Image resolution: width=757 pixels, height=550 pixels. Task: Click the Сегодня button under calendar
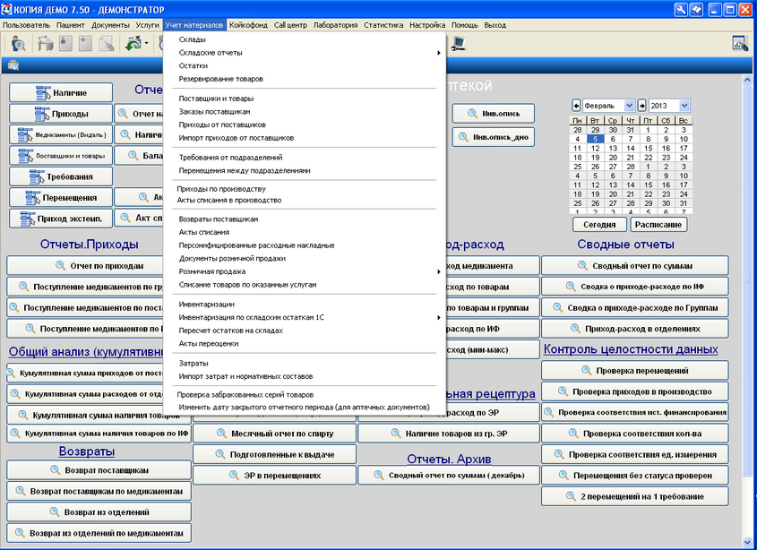point(599,225)
